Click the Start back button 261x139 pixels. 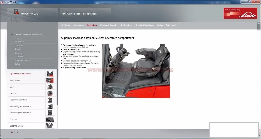tap(15, 132)
